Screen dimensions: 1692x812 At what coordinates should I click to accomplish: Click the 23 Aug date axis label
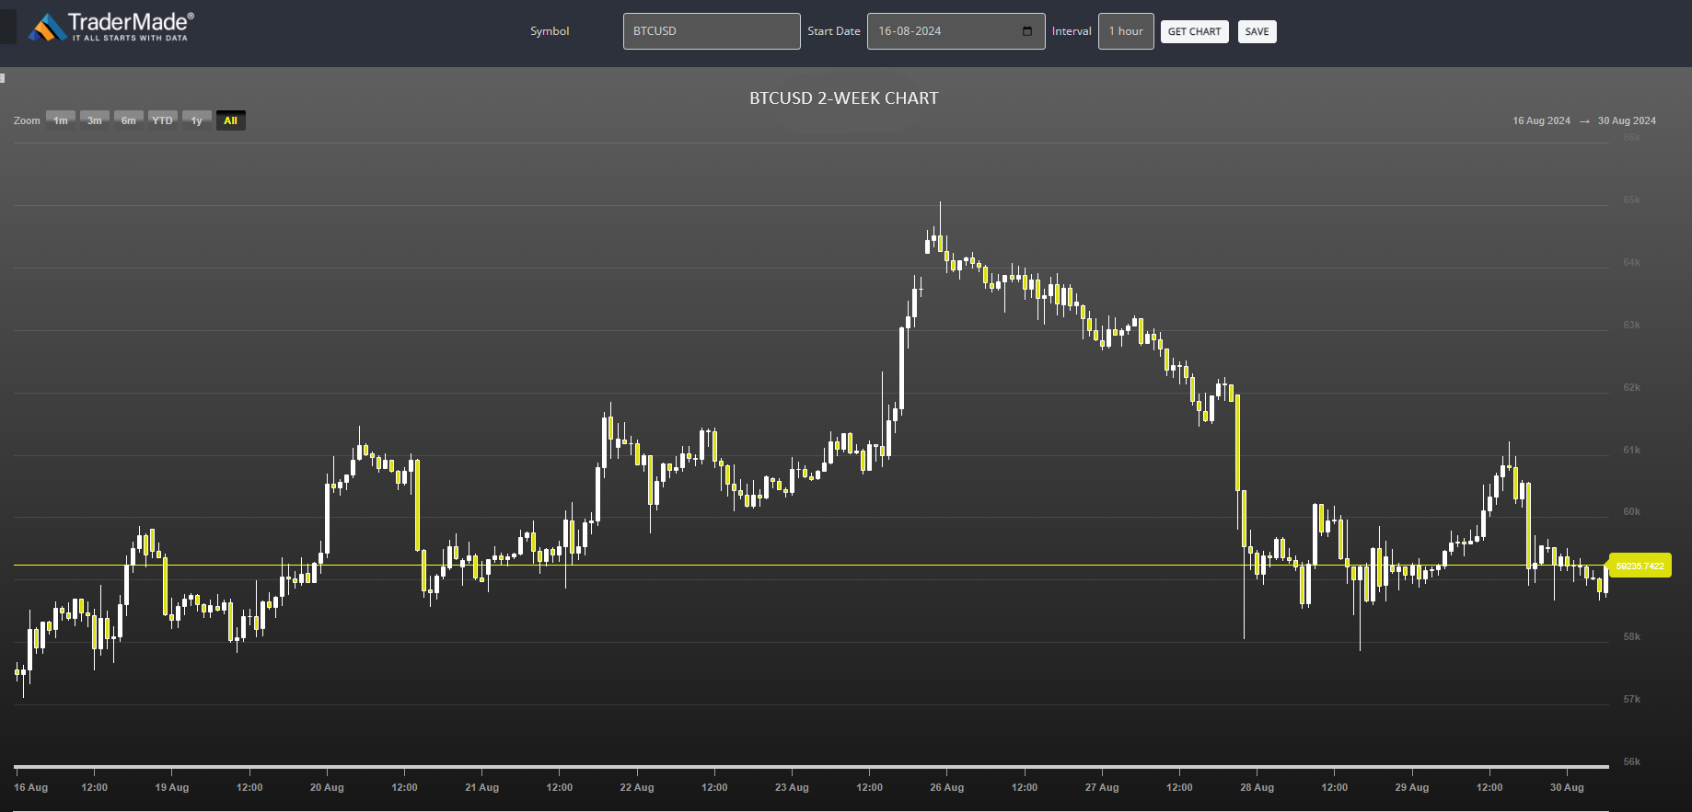[x=792, y=787]
